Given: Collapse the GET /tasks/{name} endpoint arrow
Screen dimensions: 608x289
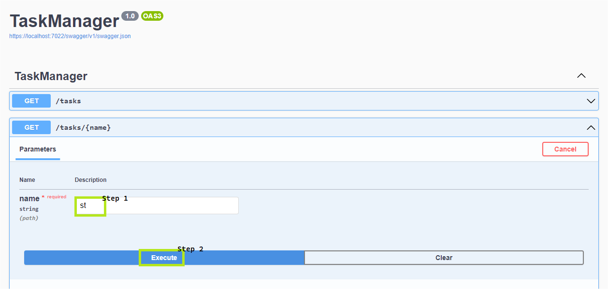Looking at the screenshot, I should click(591, 128).
